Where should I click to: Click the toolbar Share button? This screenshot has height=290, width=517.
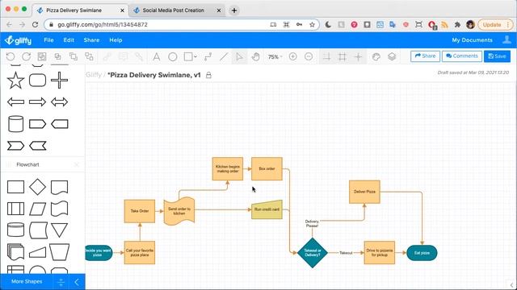click(x=425, y=56)
